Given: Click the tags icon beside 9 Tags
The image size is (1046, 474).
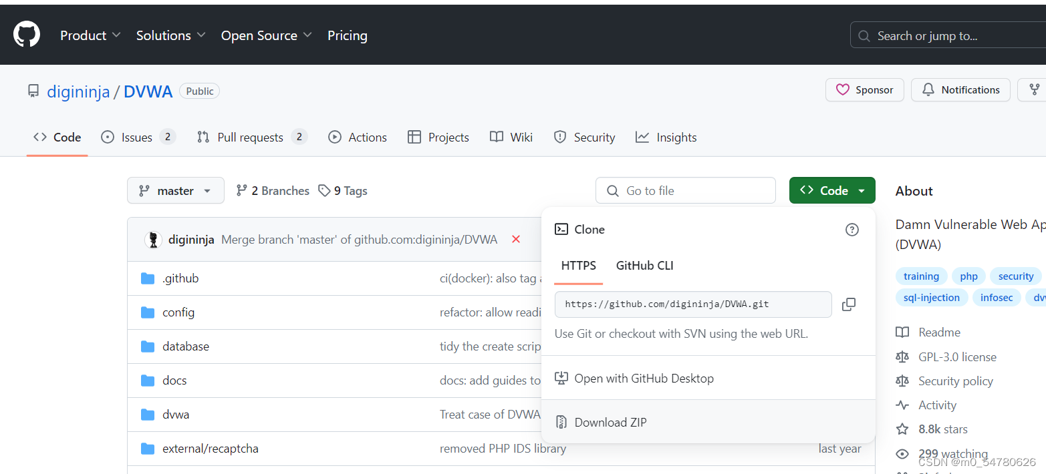Looking at the screenshot, I should 325,190.
